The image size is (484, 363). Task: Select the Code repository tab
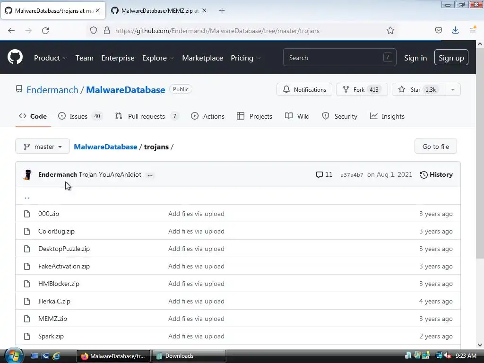tap(33, 116)
